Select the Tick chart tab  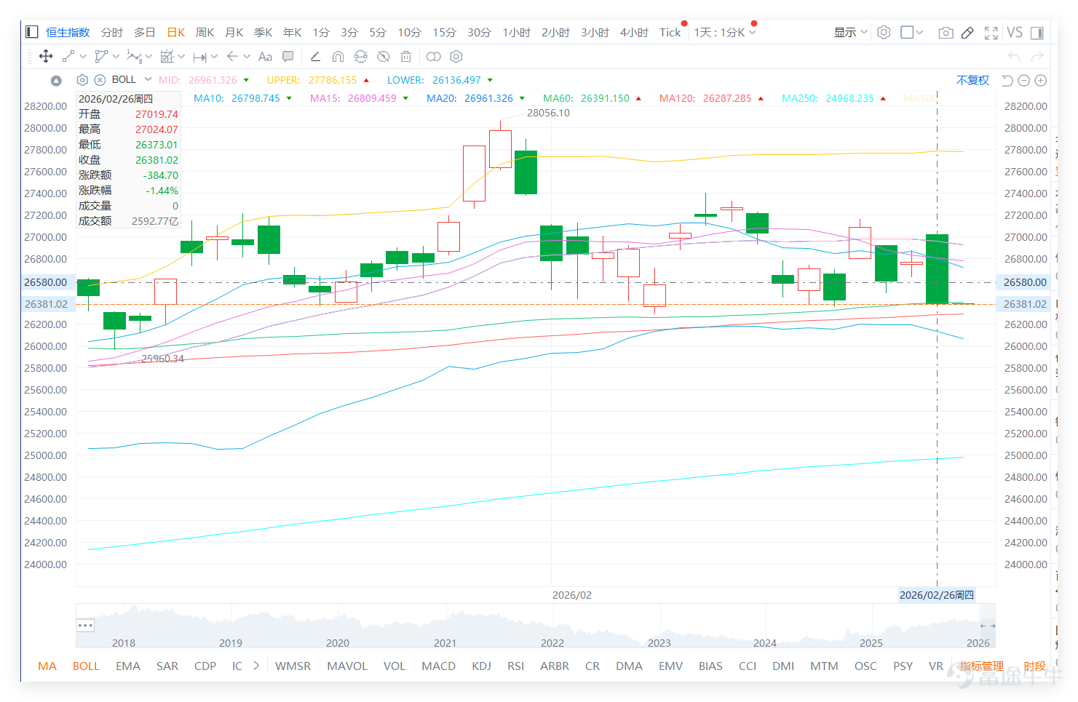click(670, 32)
